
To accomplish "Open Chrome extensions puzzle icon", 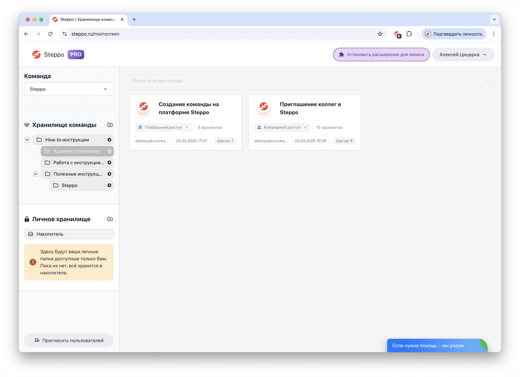I will pos(409,34).
